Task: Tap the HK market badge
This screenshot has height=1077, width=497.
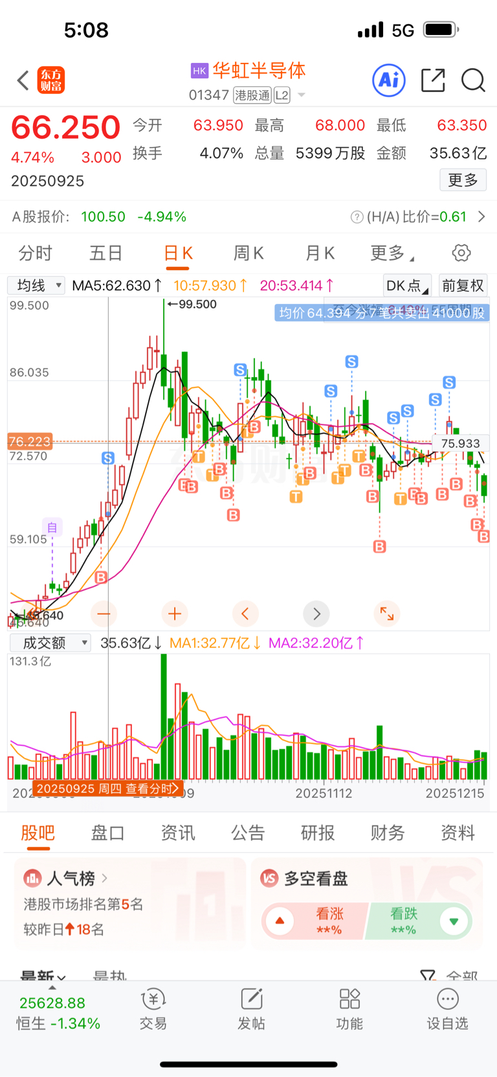Action: tap(199, 71)
